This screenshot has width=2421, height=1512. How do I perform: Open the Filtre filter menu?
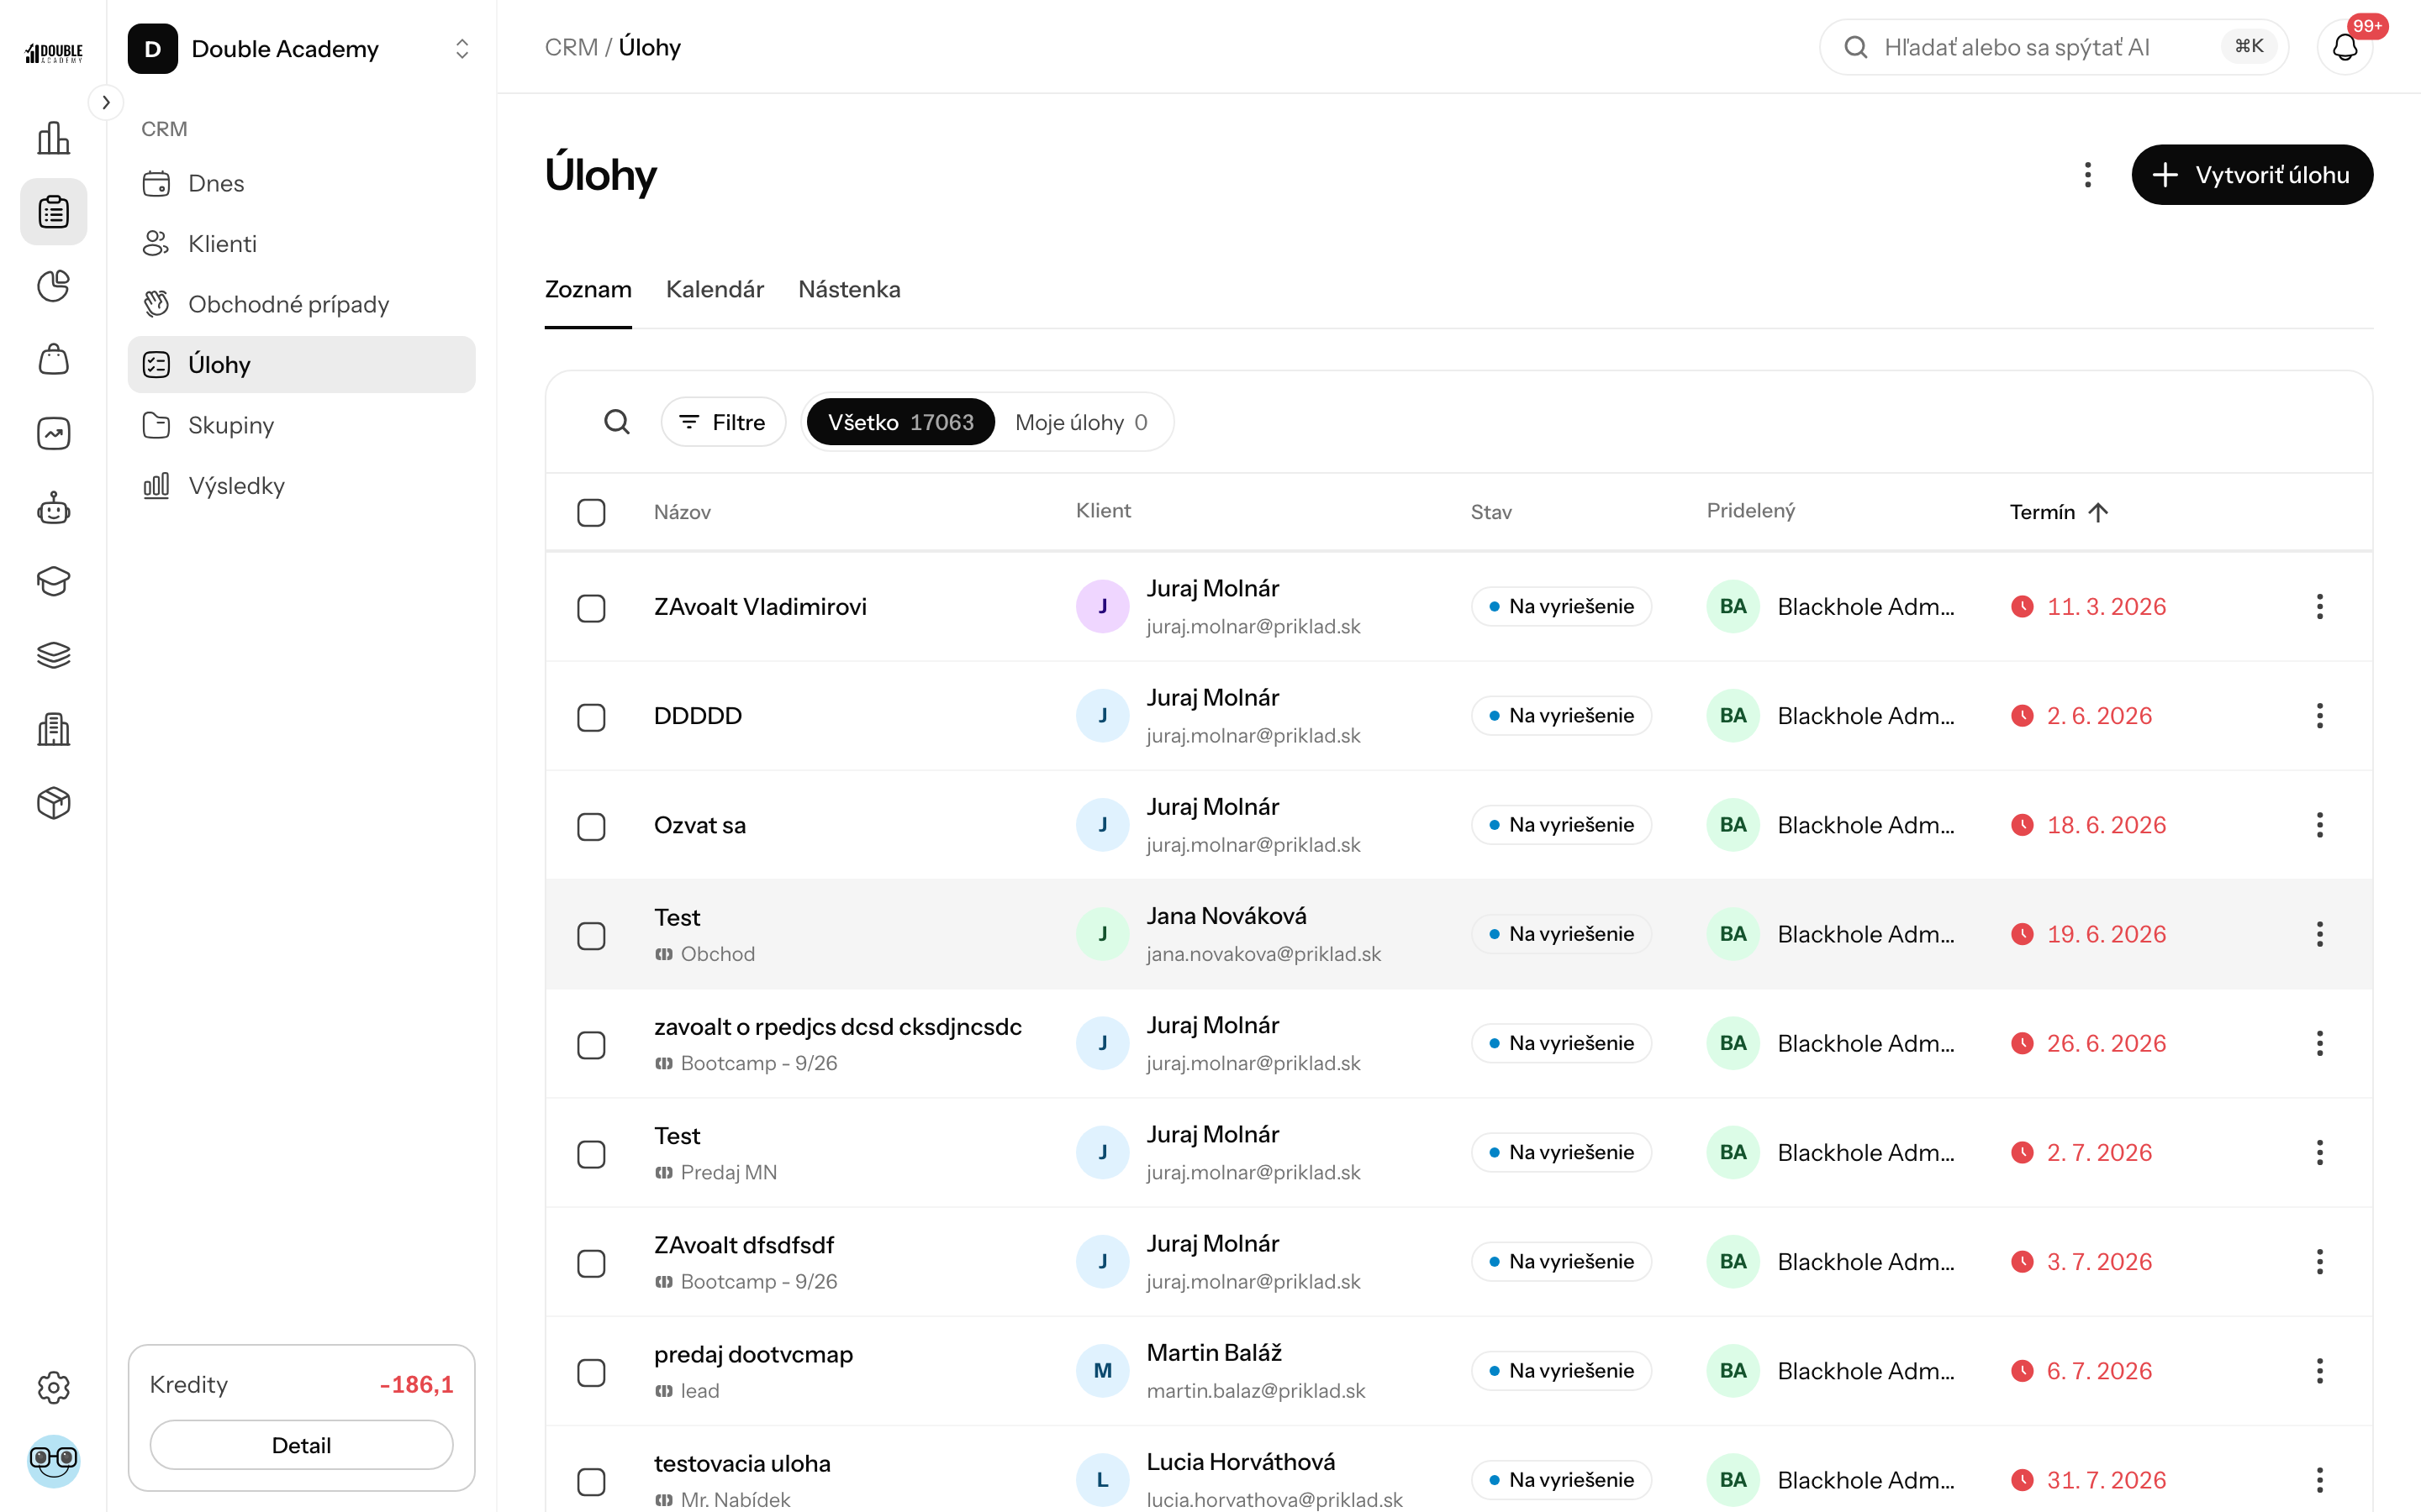pos(723,422)
